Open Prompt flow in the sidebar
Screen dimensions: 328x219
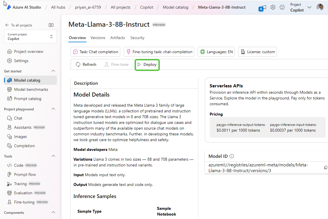click(x=25, y=174)
